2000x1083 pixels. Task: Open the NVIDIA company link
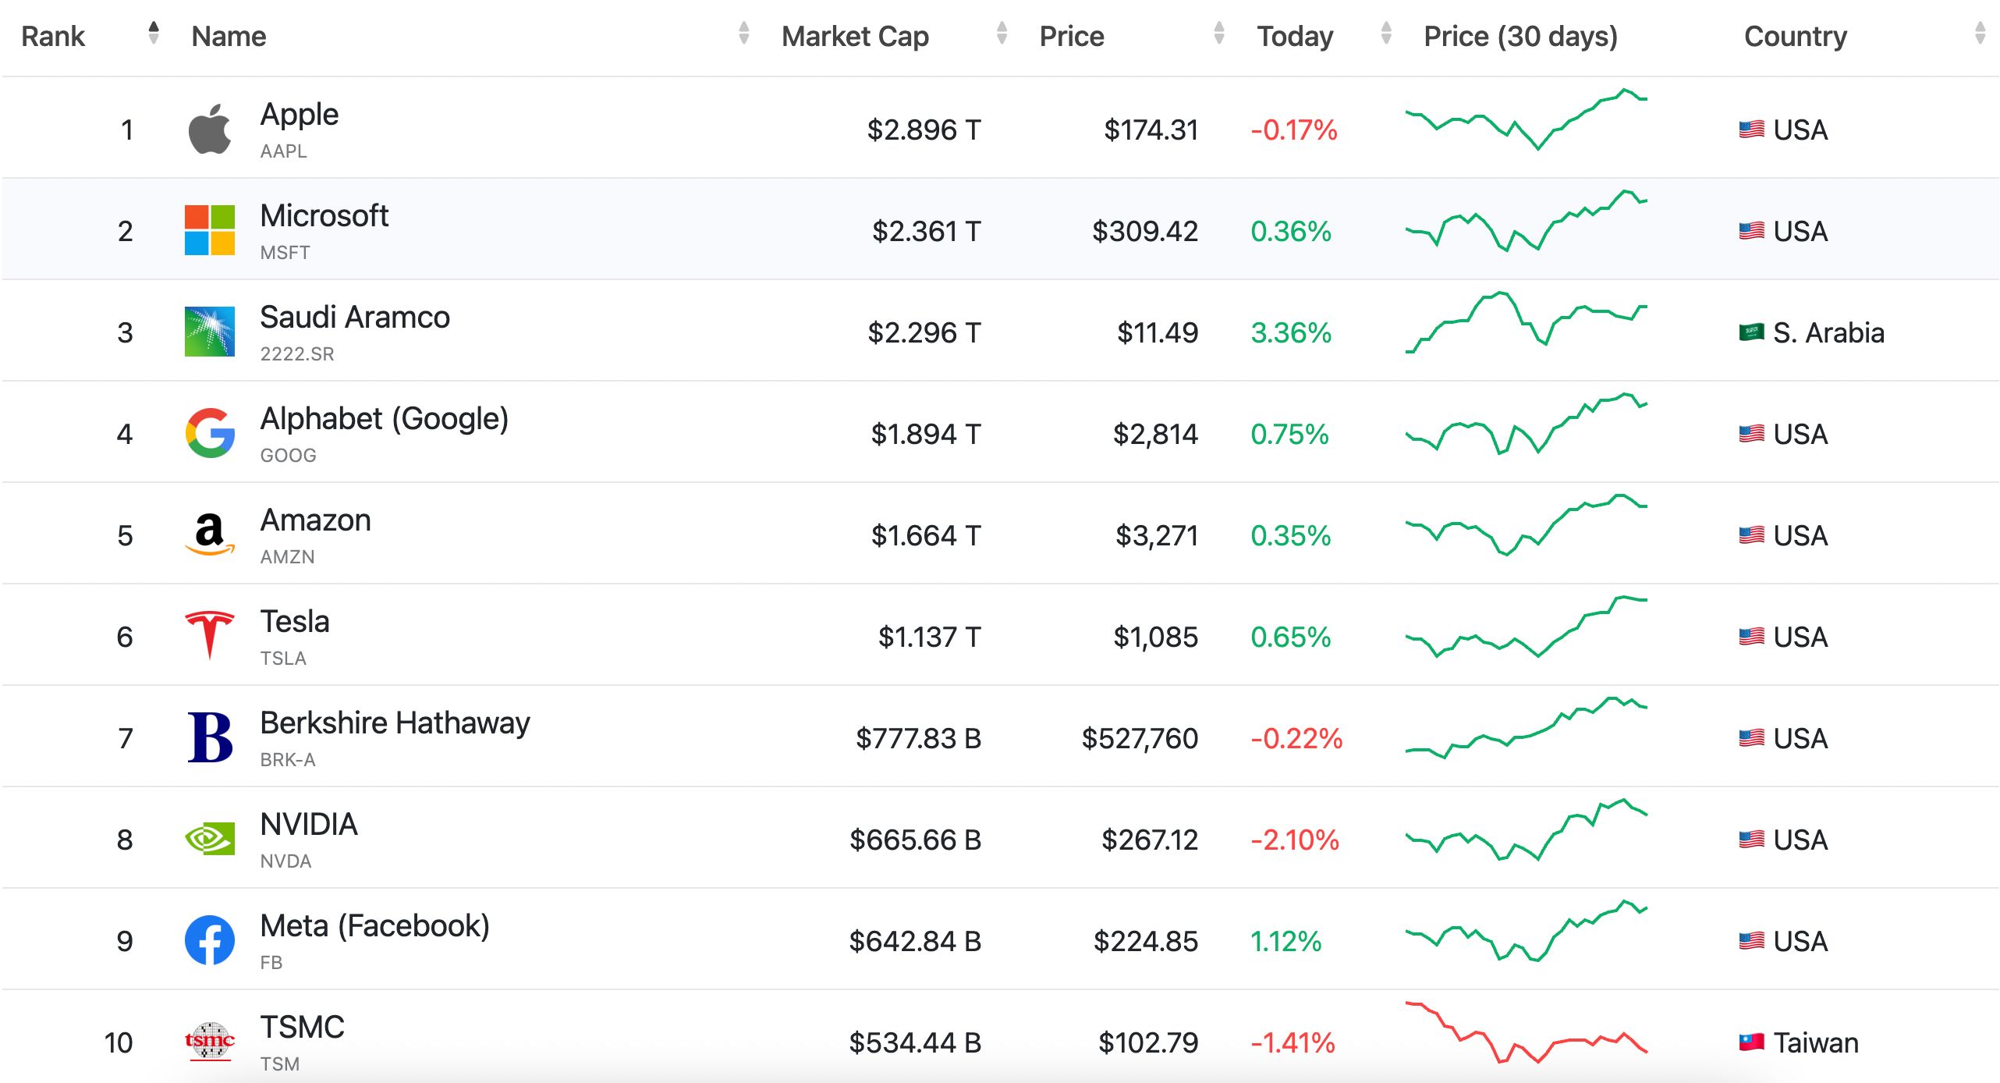[308, 824]
